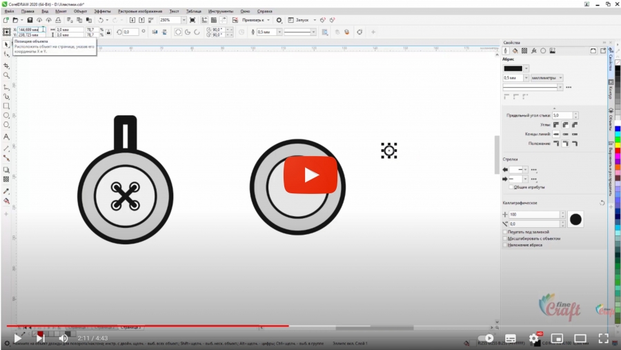
Task: Select the rounded corners icon
Action: coord(566,125)
